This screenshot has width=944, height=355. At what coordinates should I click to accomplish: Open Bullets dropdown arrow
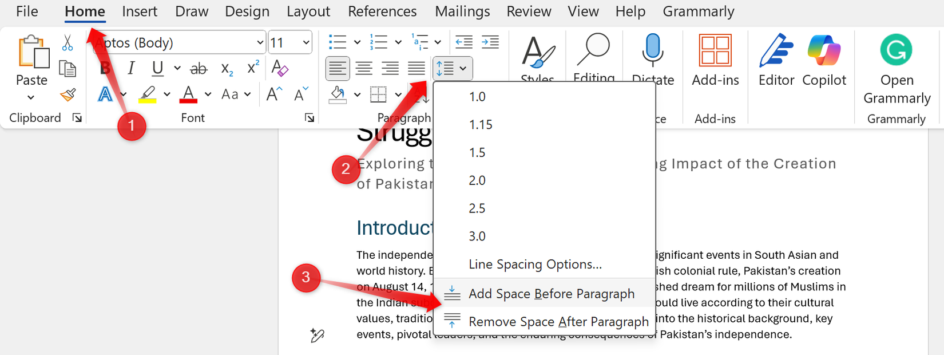(x=357, y=42)
